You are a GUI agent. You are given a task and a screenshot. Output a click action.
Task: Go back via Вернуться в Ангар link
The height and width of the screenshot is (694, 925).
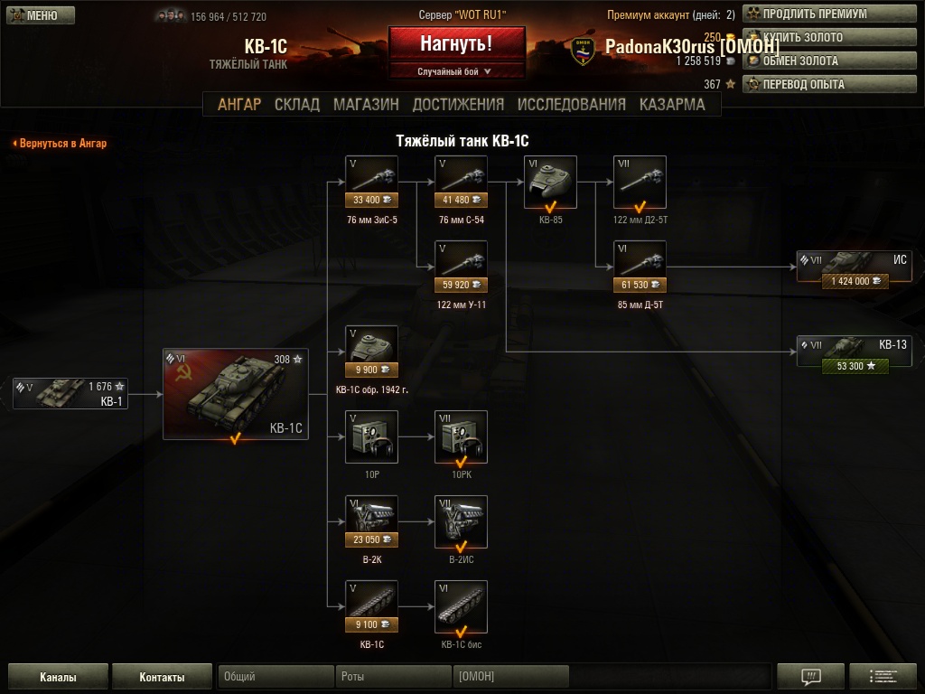coord(60,143)
